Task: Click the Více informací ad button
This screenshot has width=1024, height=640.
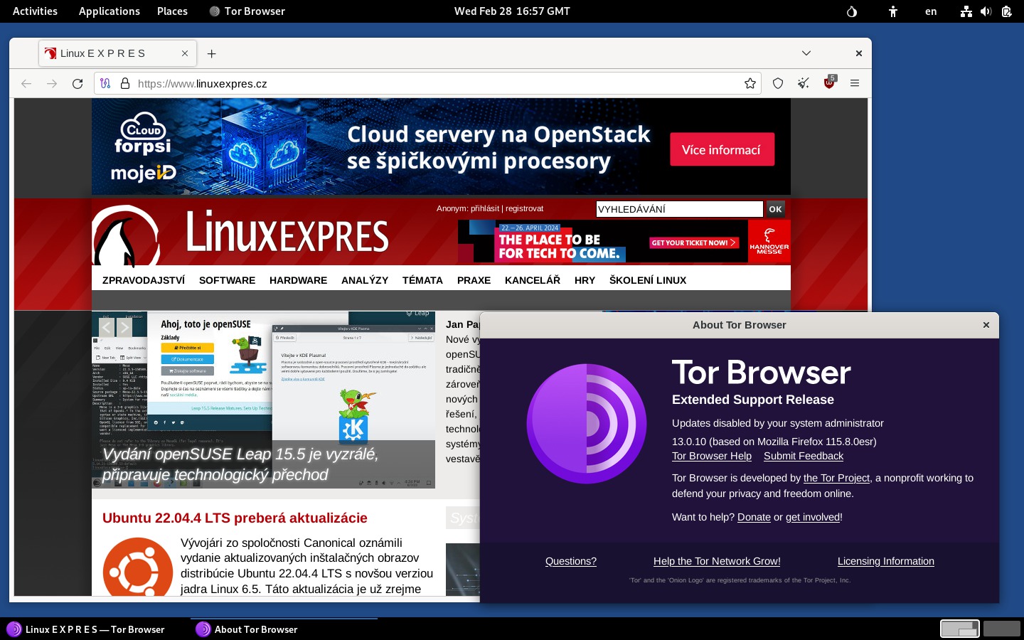Action: tap(722, 149)
